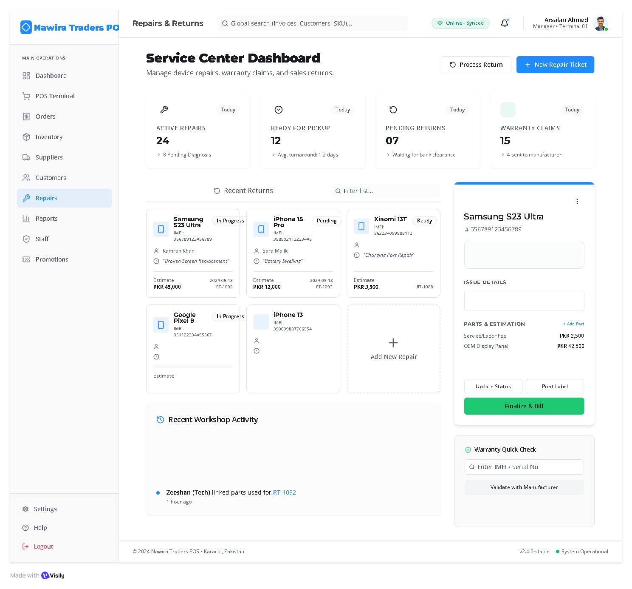Click the Enter IMEI / Serial No field

(x=524, y=467)
